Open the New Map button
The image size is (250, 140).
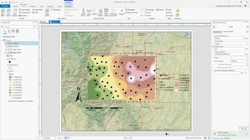(3, 12)
